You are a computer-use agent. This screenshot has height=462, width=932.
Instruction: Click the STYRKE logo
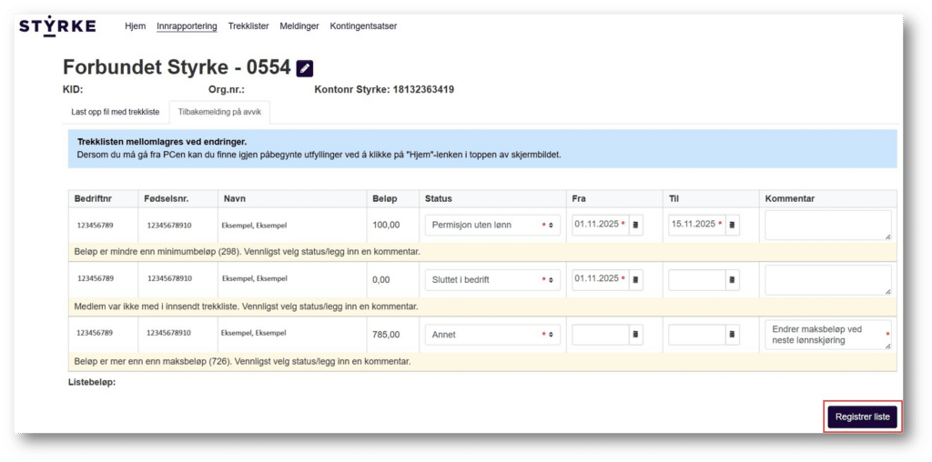[x=57, y=26]
